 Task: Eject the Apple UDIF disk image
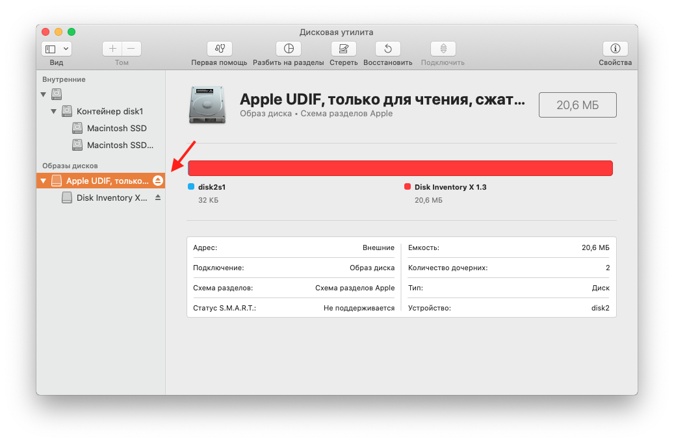(158, 181)
